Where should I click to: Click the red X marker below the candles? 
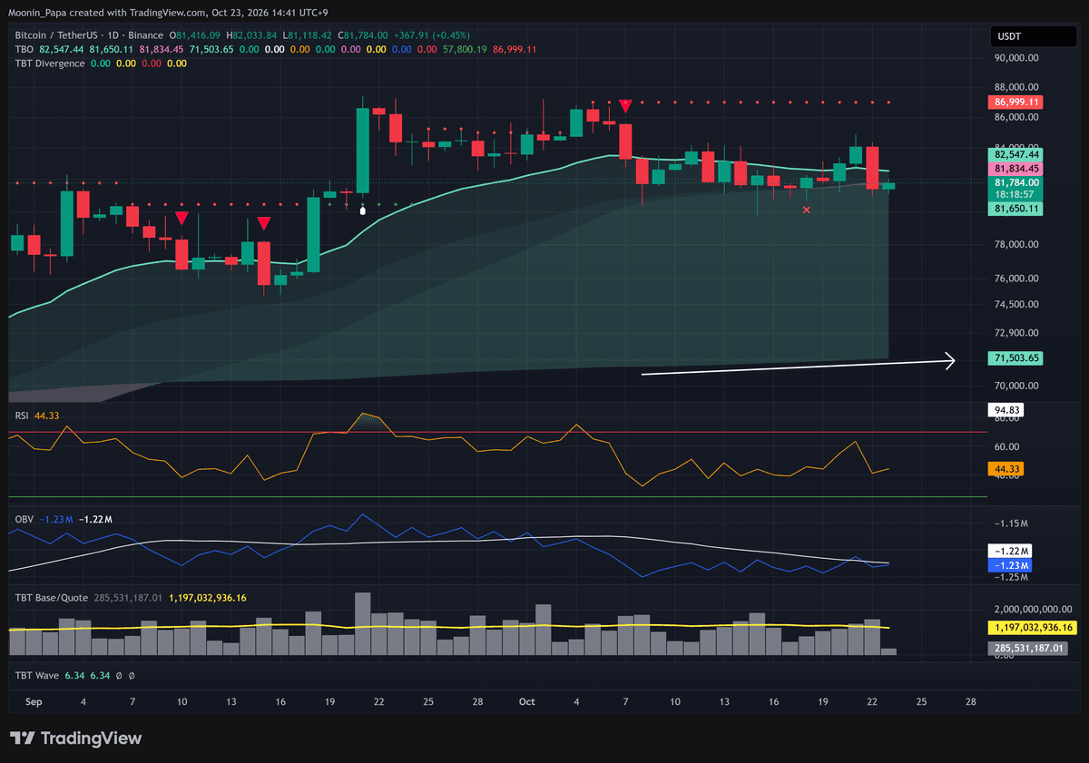pyautogui.click(x=807, y=210)
